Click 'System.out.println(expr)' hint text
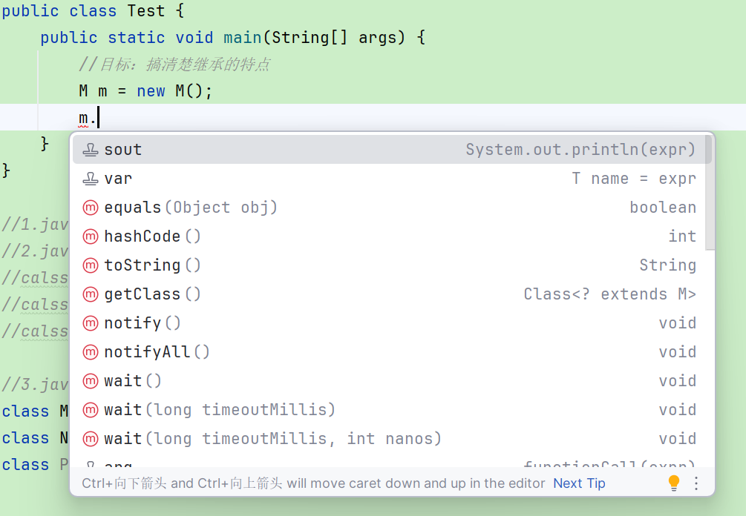This screenshot has height=516, width=746. 580,150
